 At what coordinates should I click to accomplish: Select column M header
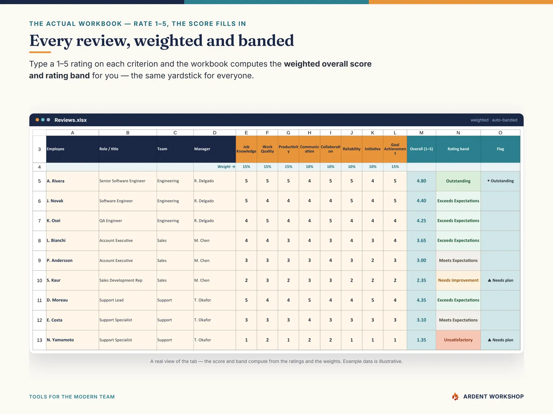[x=421, y=133]
